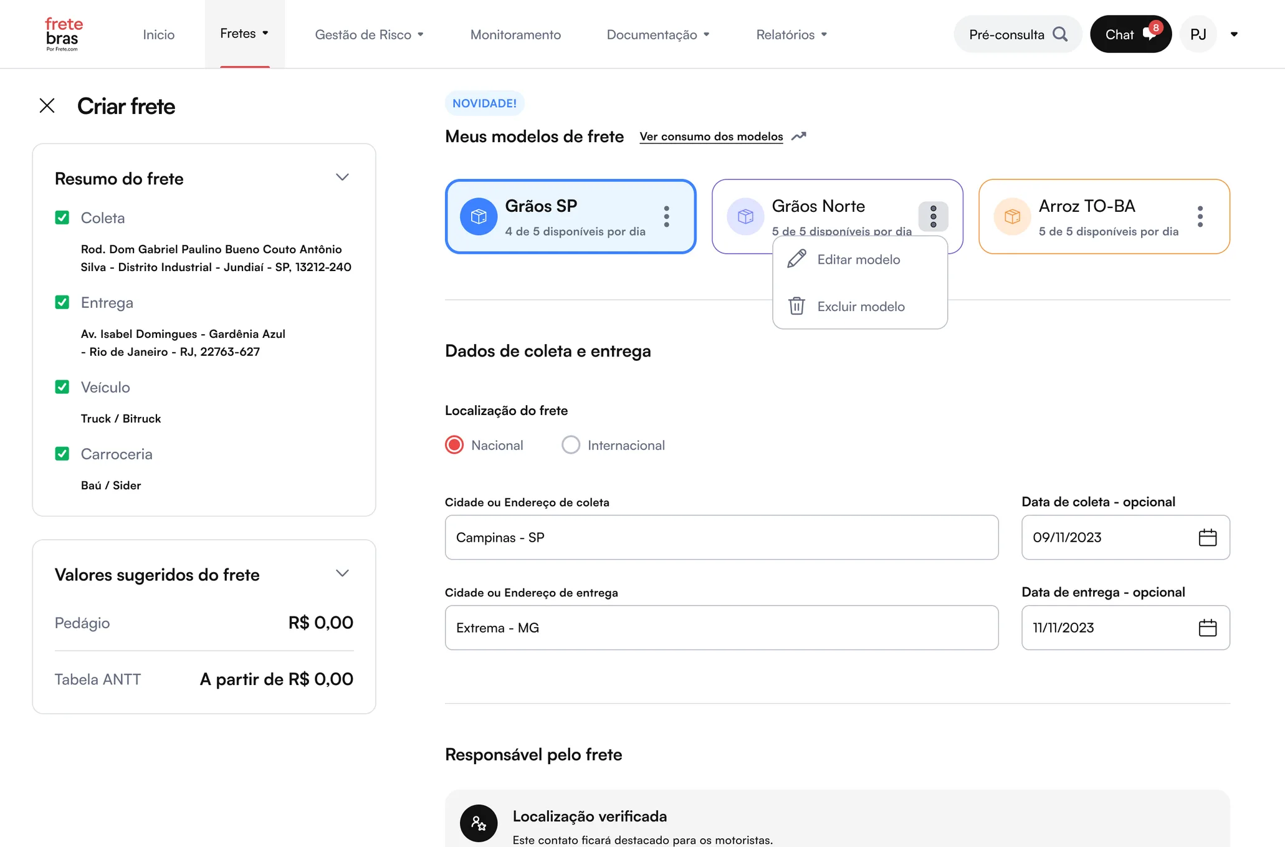Open the Ver consumo dos modelos link
This screenshot has height=847, width=1285.
[711, 136]
